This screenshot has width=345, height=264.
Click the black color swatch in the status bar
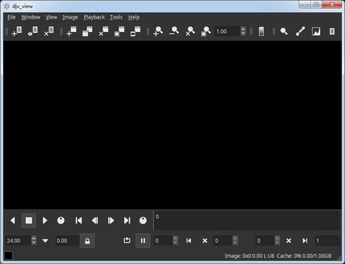[8, 256]
